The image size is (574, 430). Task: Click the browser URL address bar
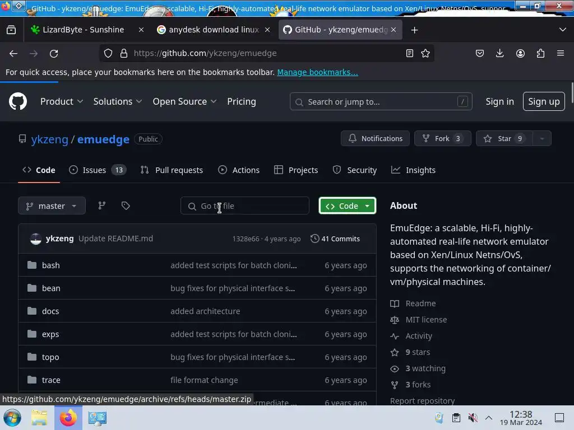point(267,53)
